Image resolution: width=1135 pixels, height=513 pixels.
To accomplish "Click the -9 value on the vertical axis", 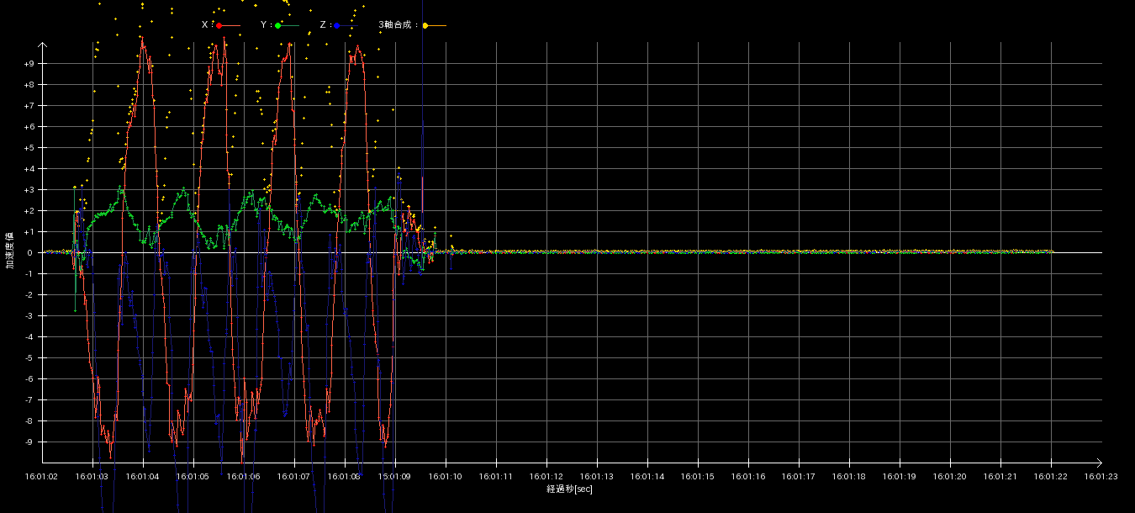I will pos(29,442).
